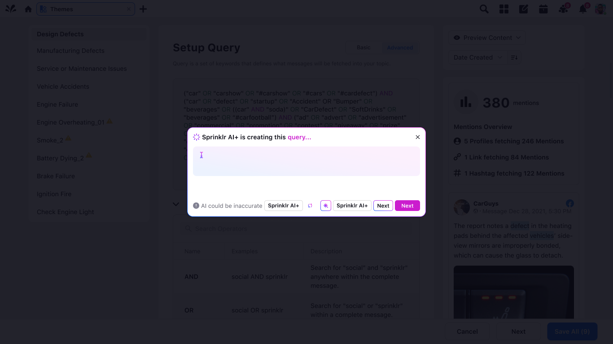Click the retry/regenerate icon in AI dialog
The image size is (613, 344).
310,206
